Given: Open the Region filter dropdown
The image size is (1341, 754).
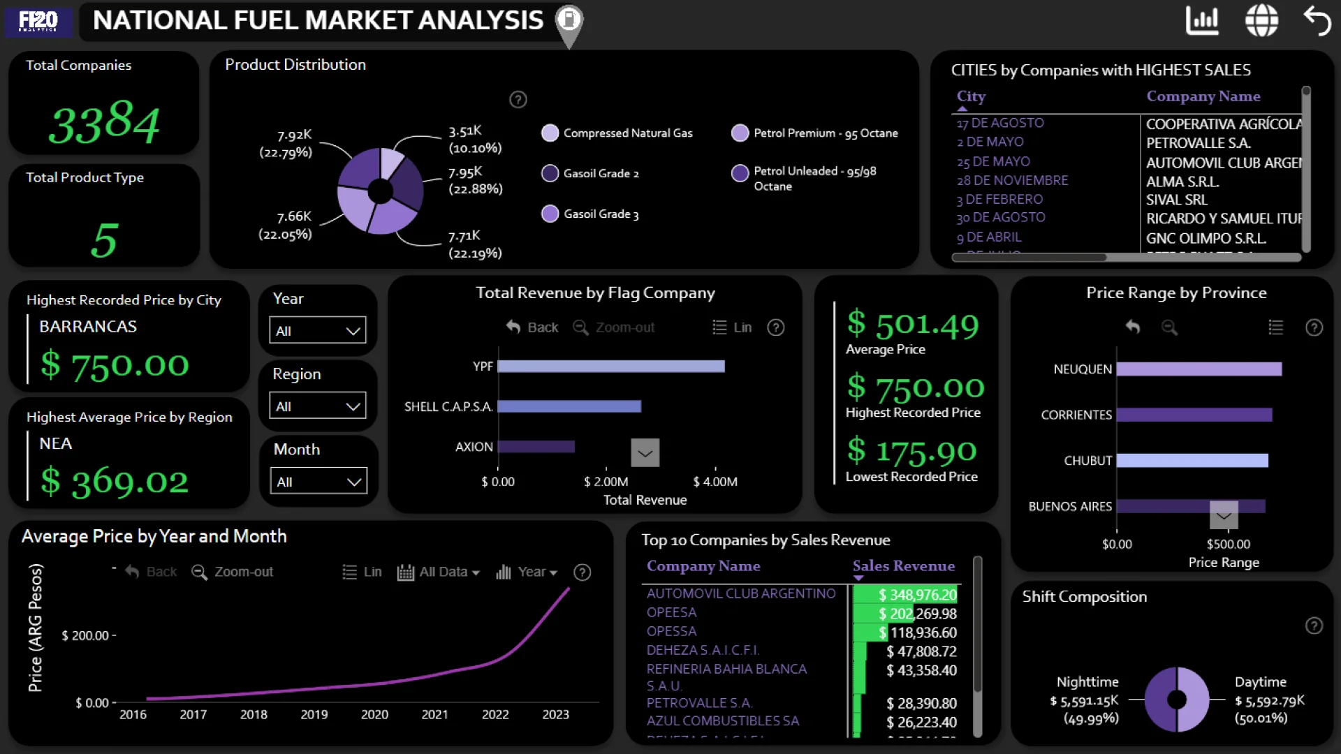Looking at the screenshot, I should pos(318,406).
